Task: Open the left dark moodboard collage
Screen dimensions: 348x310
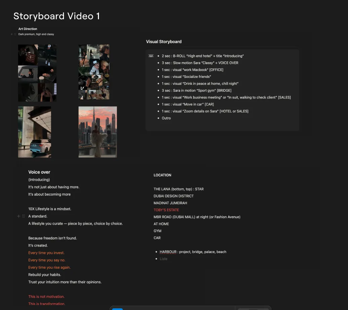Action: click(37, 73)
